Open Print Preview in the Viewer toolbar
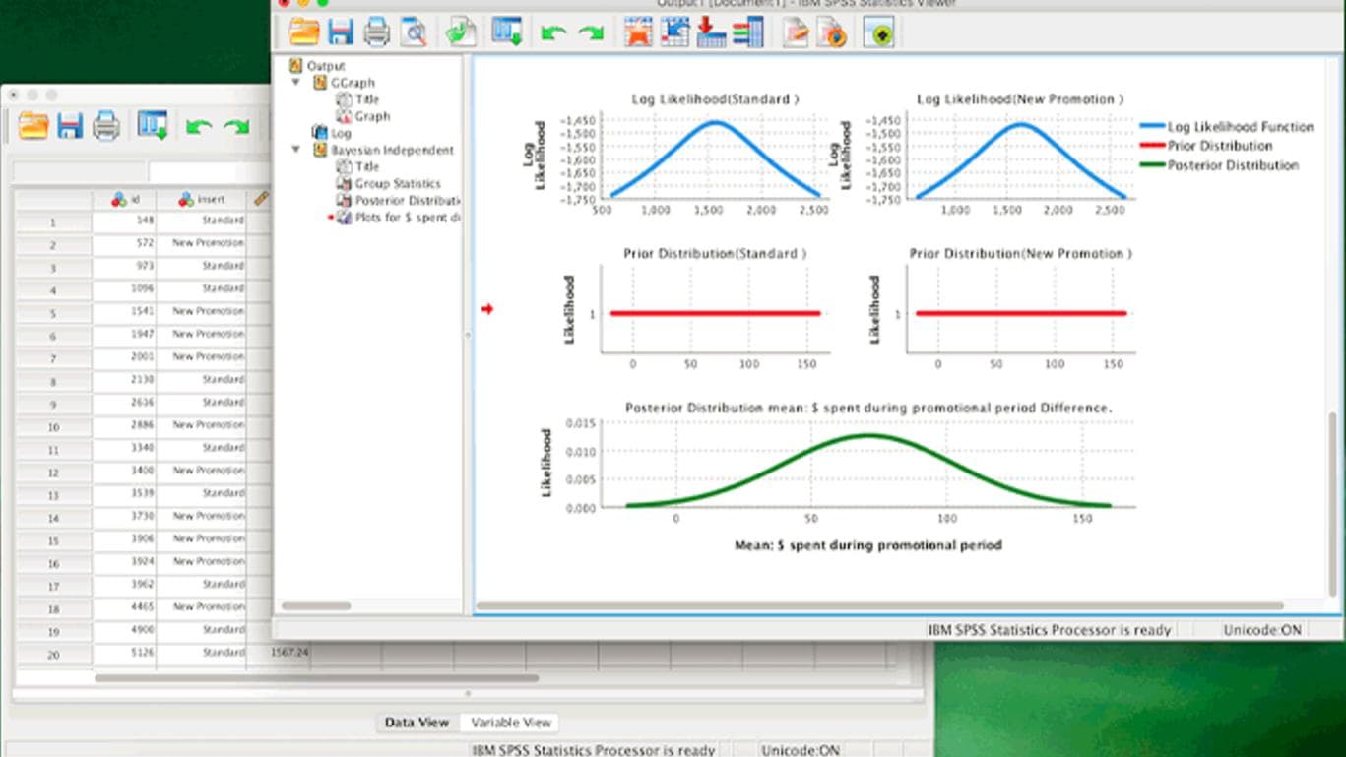 [414, 32]
